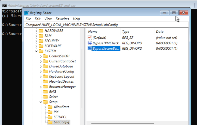Select the Pid folder icon

(50, 112)
